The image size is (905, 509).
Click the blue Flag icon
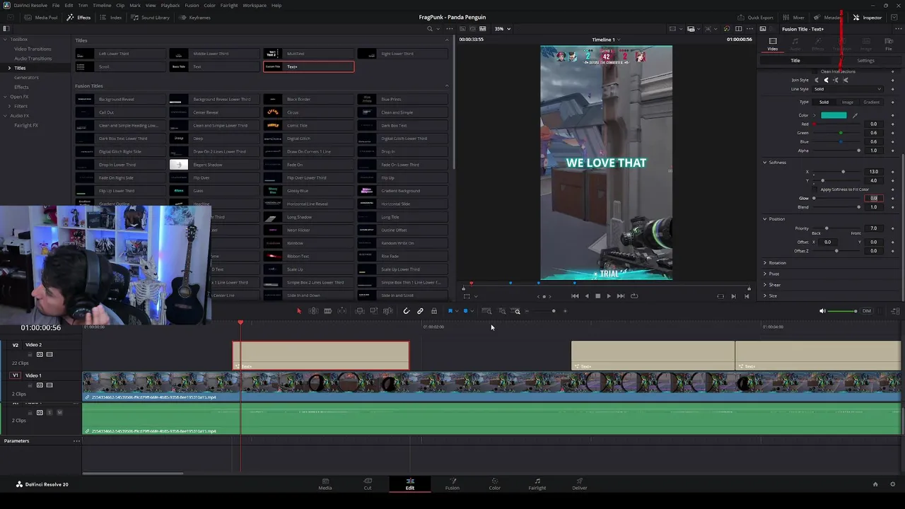tap(450, 311)
